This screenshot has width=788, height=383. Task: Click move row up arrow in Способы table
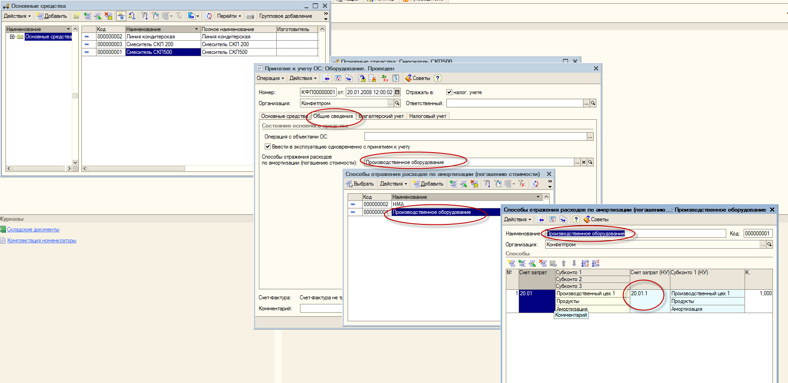point(563,263)
